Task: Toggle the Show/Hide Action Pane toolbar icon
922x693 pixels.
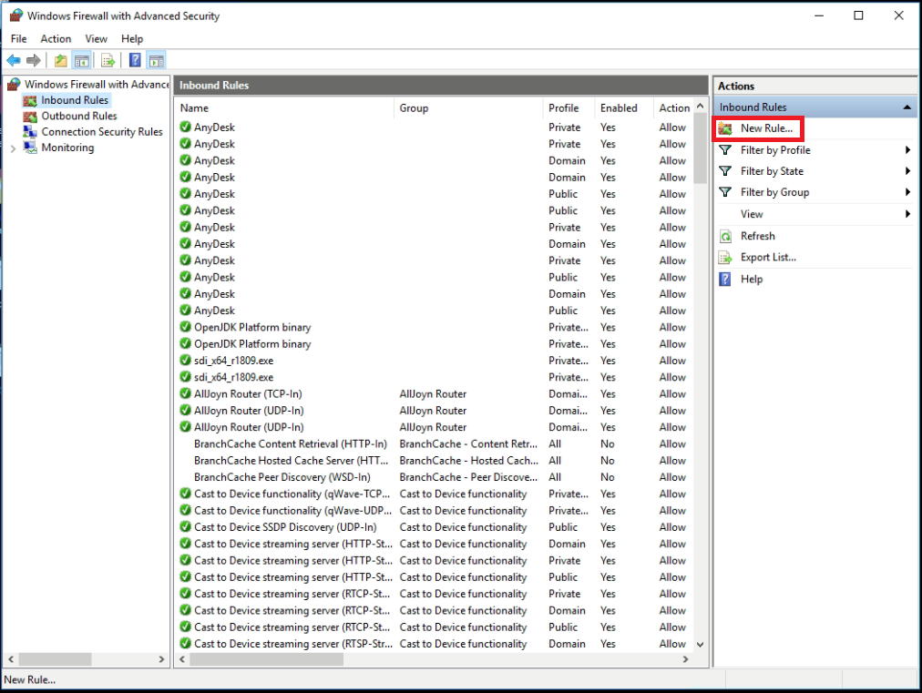Action: tap(156, 60)
